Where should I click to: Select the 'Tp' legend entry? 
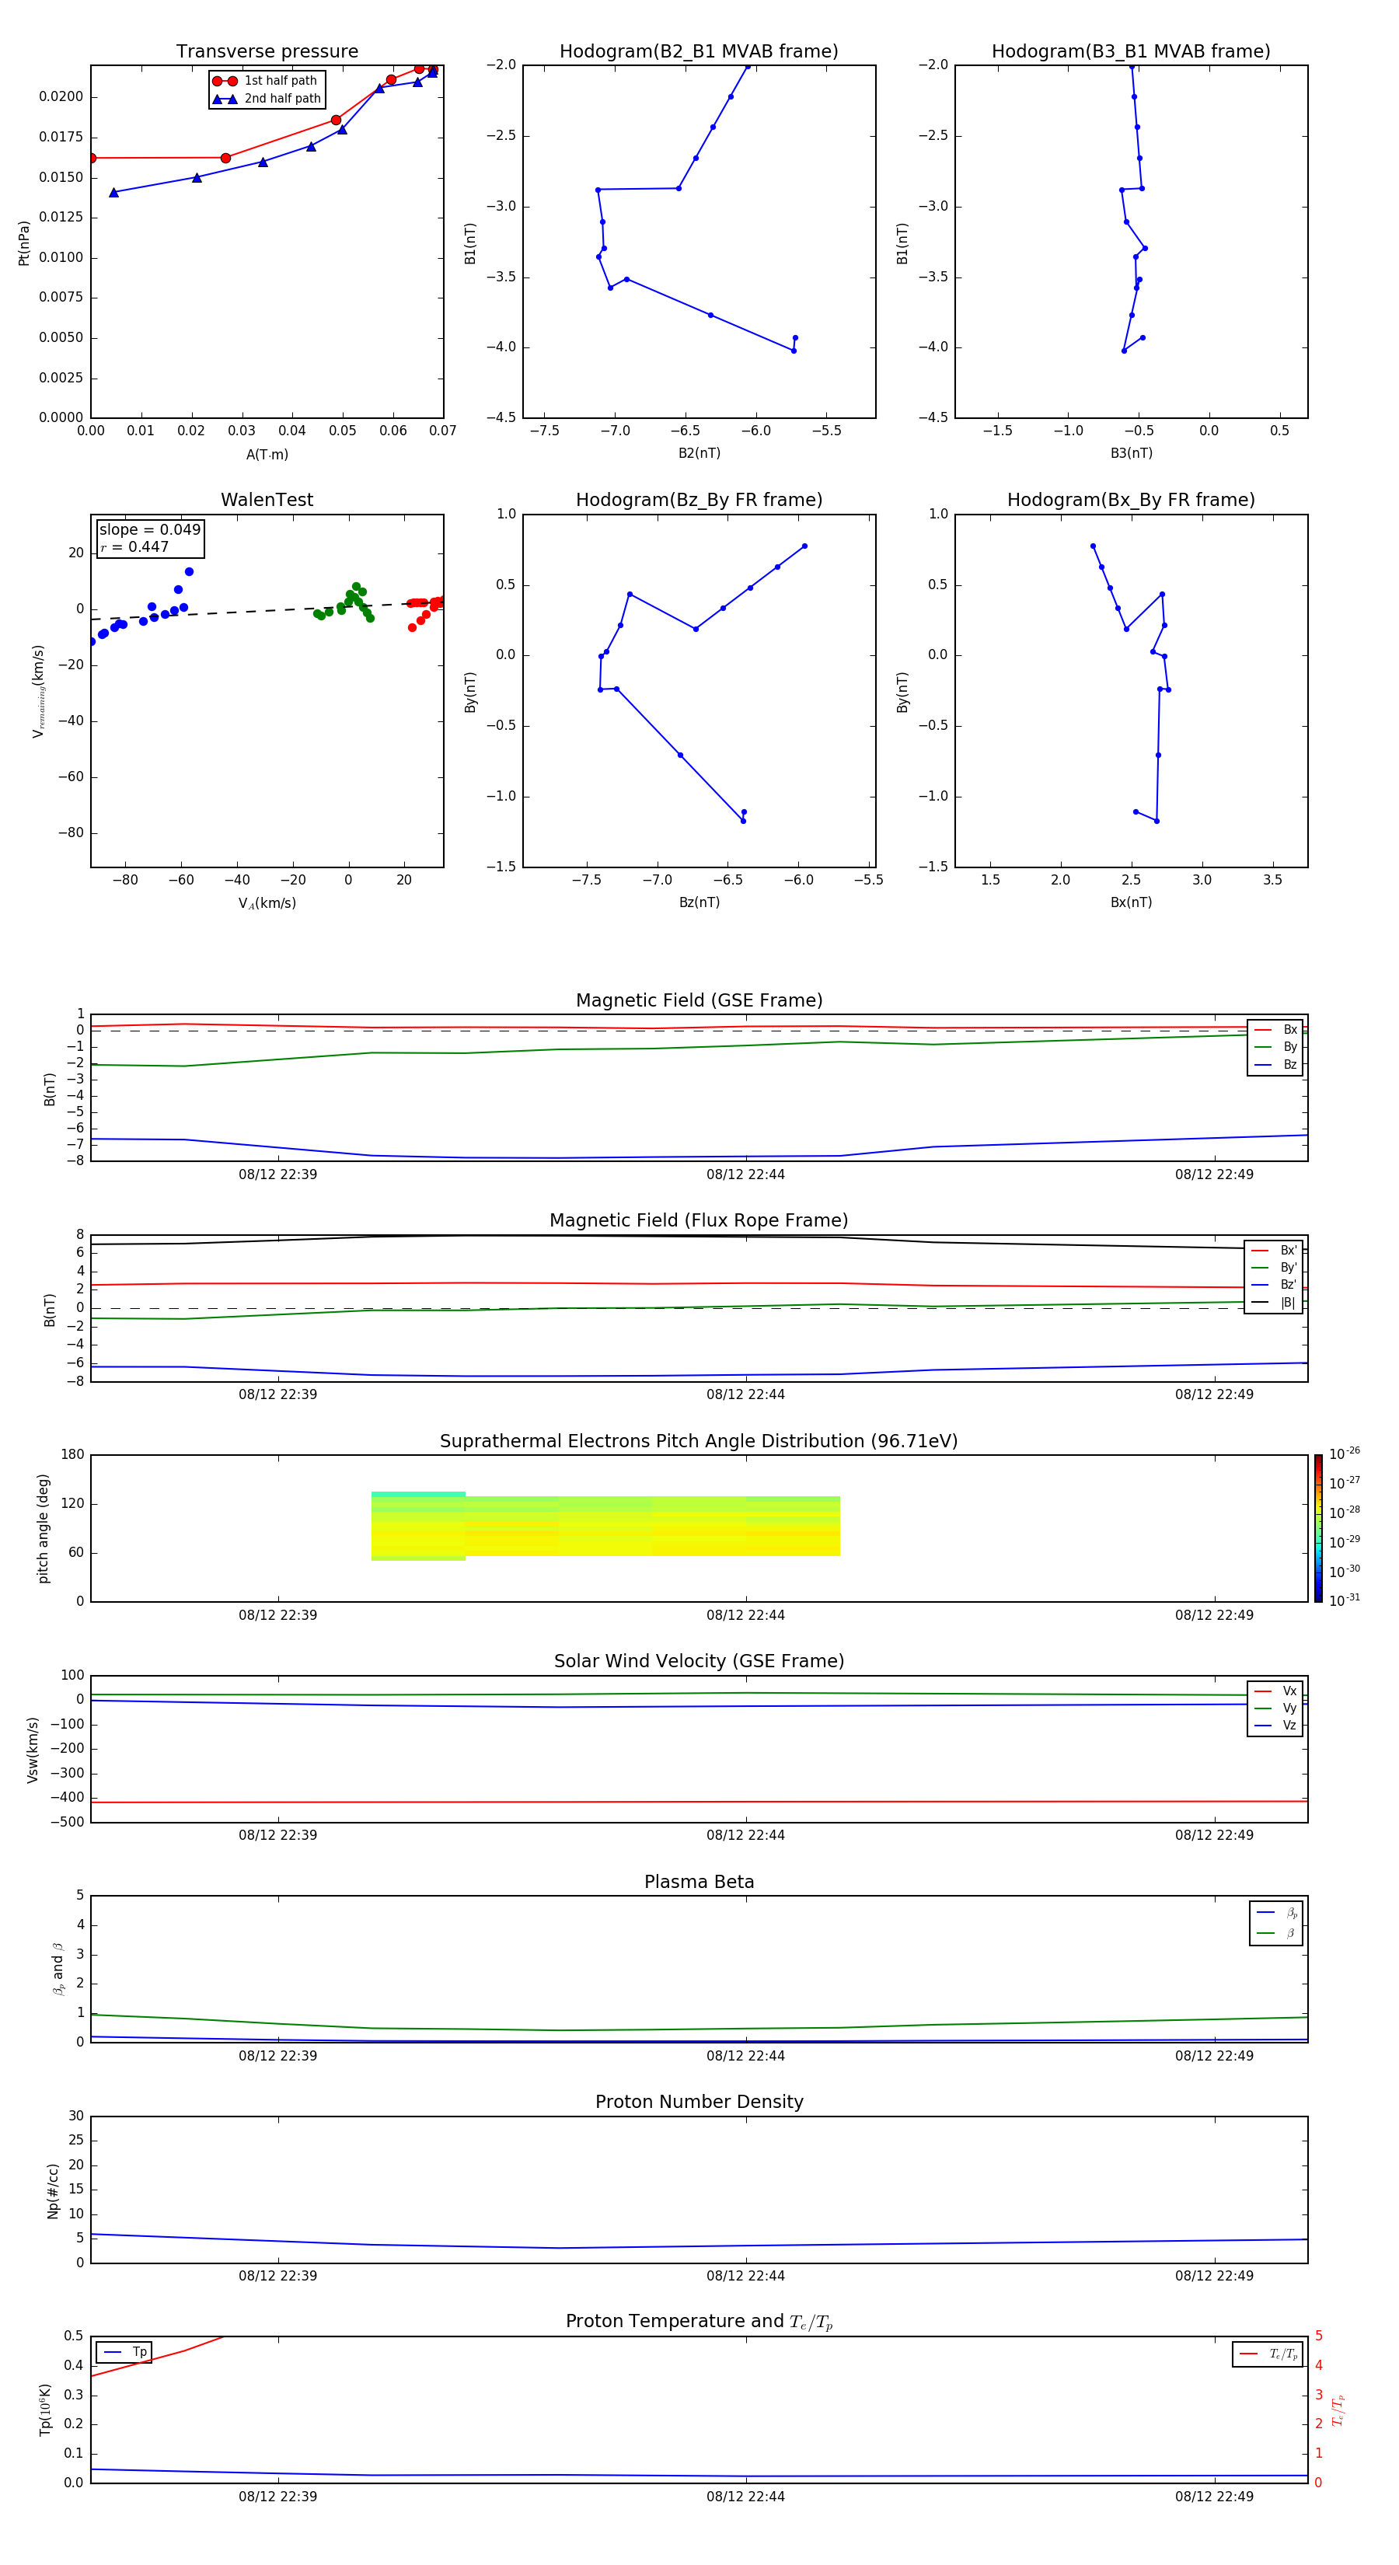[124, 2352]
